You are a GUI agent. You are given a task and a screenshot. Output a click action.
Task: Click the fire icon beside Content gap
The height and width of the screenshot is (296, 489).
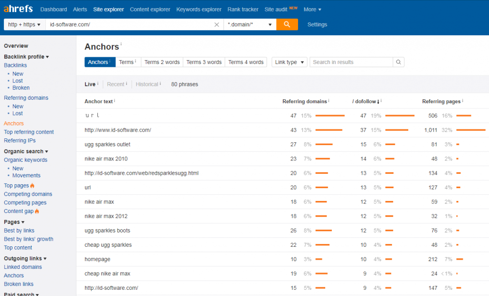point(37,211)
